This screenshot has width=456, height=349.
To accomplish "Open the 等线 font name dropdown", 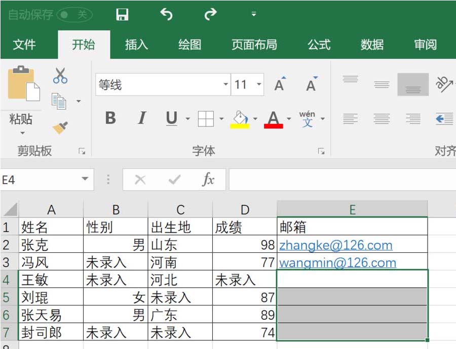I will (x=225, y=84).
